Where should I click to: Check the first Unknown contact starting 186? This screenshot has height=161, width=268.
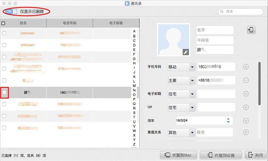pyautogui.click(x=4, y=33)
